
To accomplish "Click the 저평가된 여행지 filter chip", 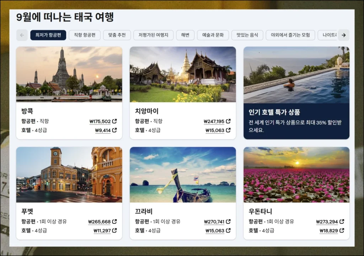I will tap(153, 35).
